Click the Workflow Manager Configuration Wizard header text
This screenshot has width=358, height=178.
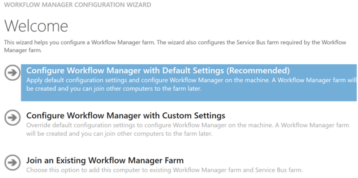click(x=78, y=5)
